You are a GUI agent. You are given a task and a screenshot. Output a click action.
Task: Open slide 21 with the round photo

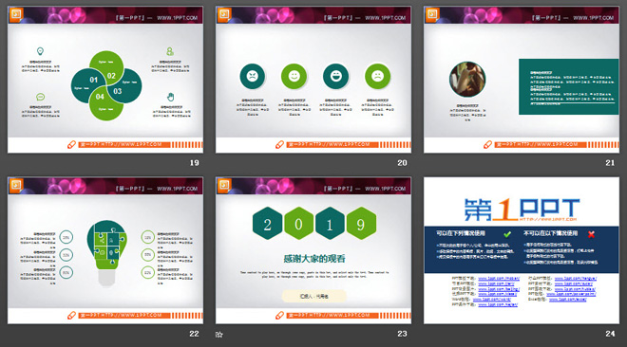click(x=522, y=80)
